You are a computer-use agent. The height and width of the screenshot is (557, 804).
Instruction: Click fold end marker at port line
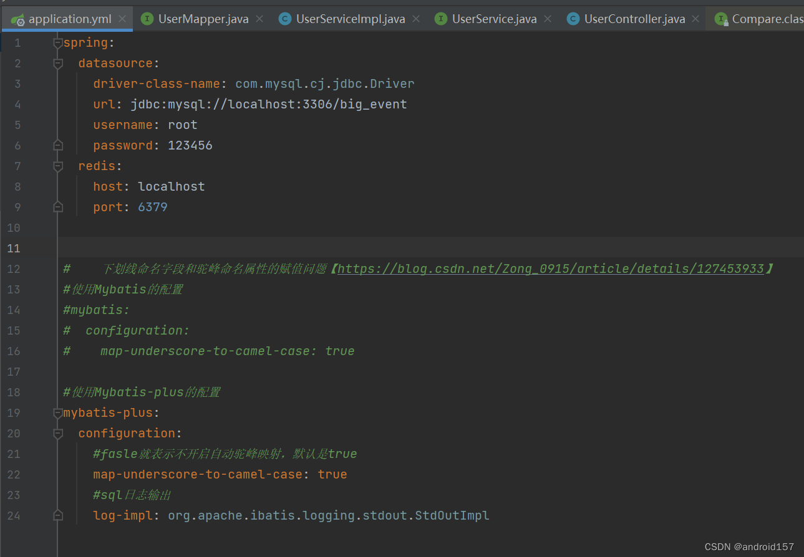click(58, 207)
